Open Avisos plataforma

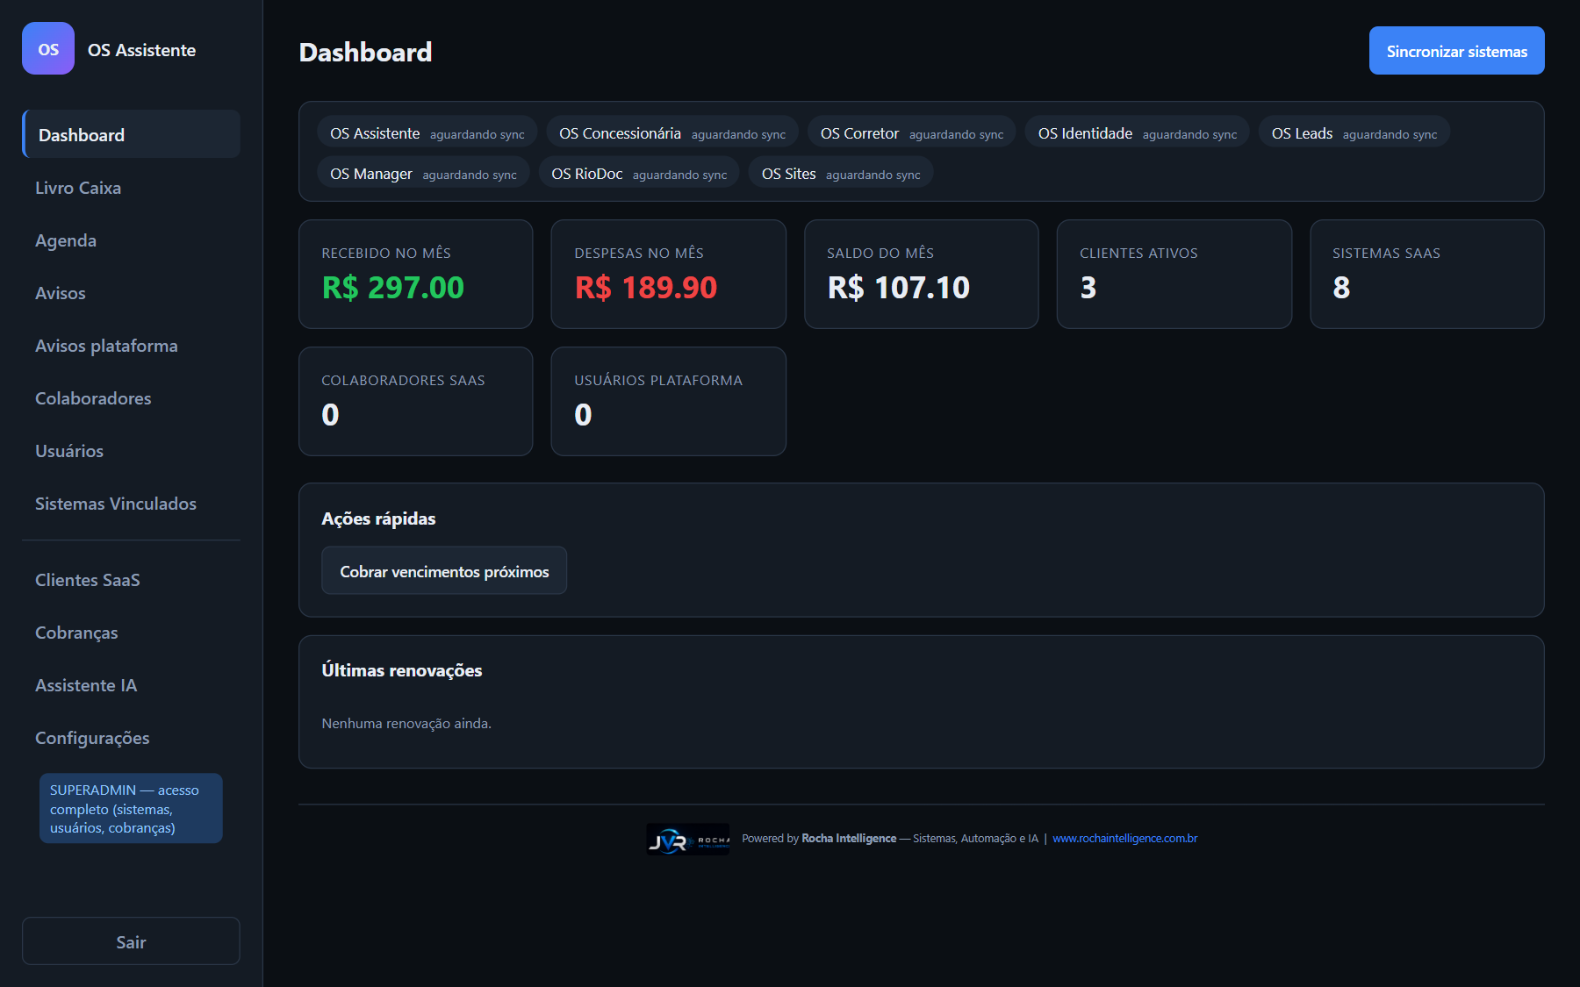tap(131, 346)
